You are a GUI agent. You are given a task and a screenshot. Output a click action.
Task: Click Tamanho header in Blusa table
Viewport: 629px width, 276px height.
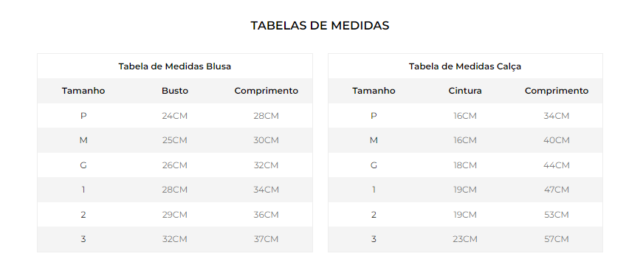pos(83,91)
